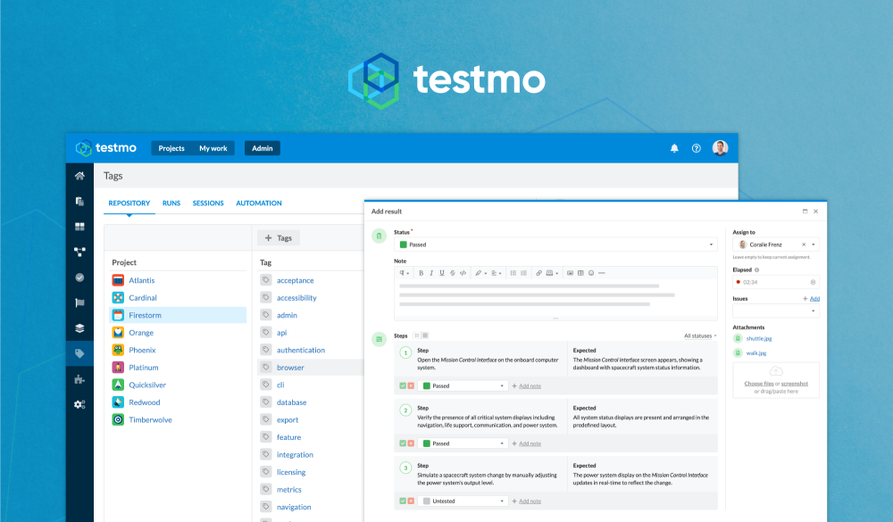The height and width of the screenshot is (522, 893).
Task: Mark step 1 as passed with green check
Action: pos(403,386)
